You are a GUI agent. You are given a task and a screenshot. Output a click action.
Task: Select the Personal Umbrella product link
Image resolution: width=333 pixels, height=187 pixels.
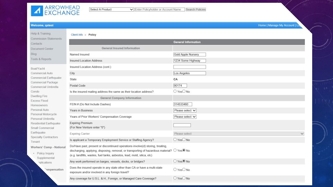coord(42,119)
